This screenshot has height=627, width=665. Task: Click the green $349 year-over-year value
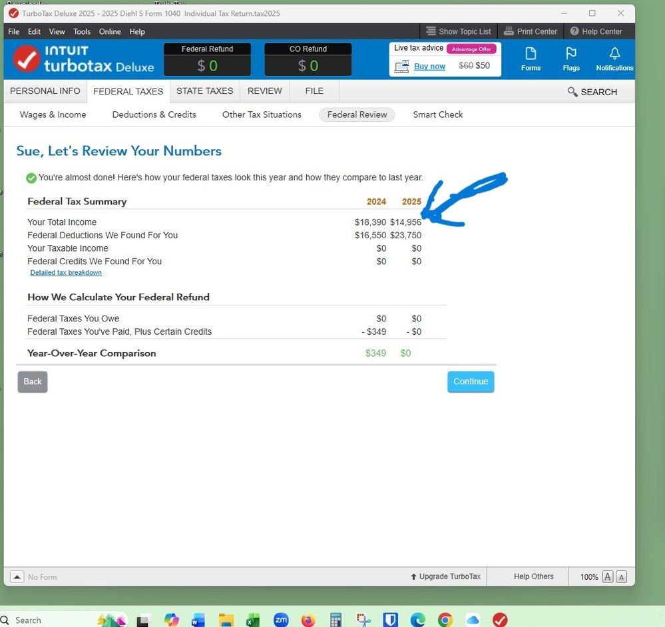point(375,353)
